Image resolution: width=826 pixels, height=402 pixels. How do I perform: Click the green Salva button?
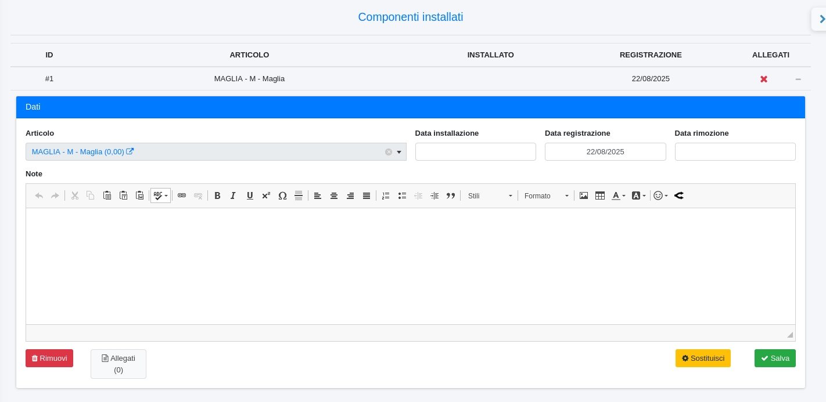click(x=775, y=358)
